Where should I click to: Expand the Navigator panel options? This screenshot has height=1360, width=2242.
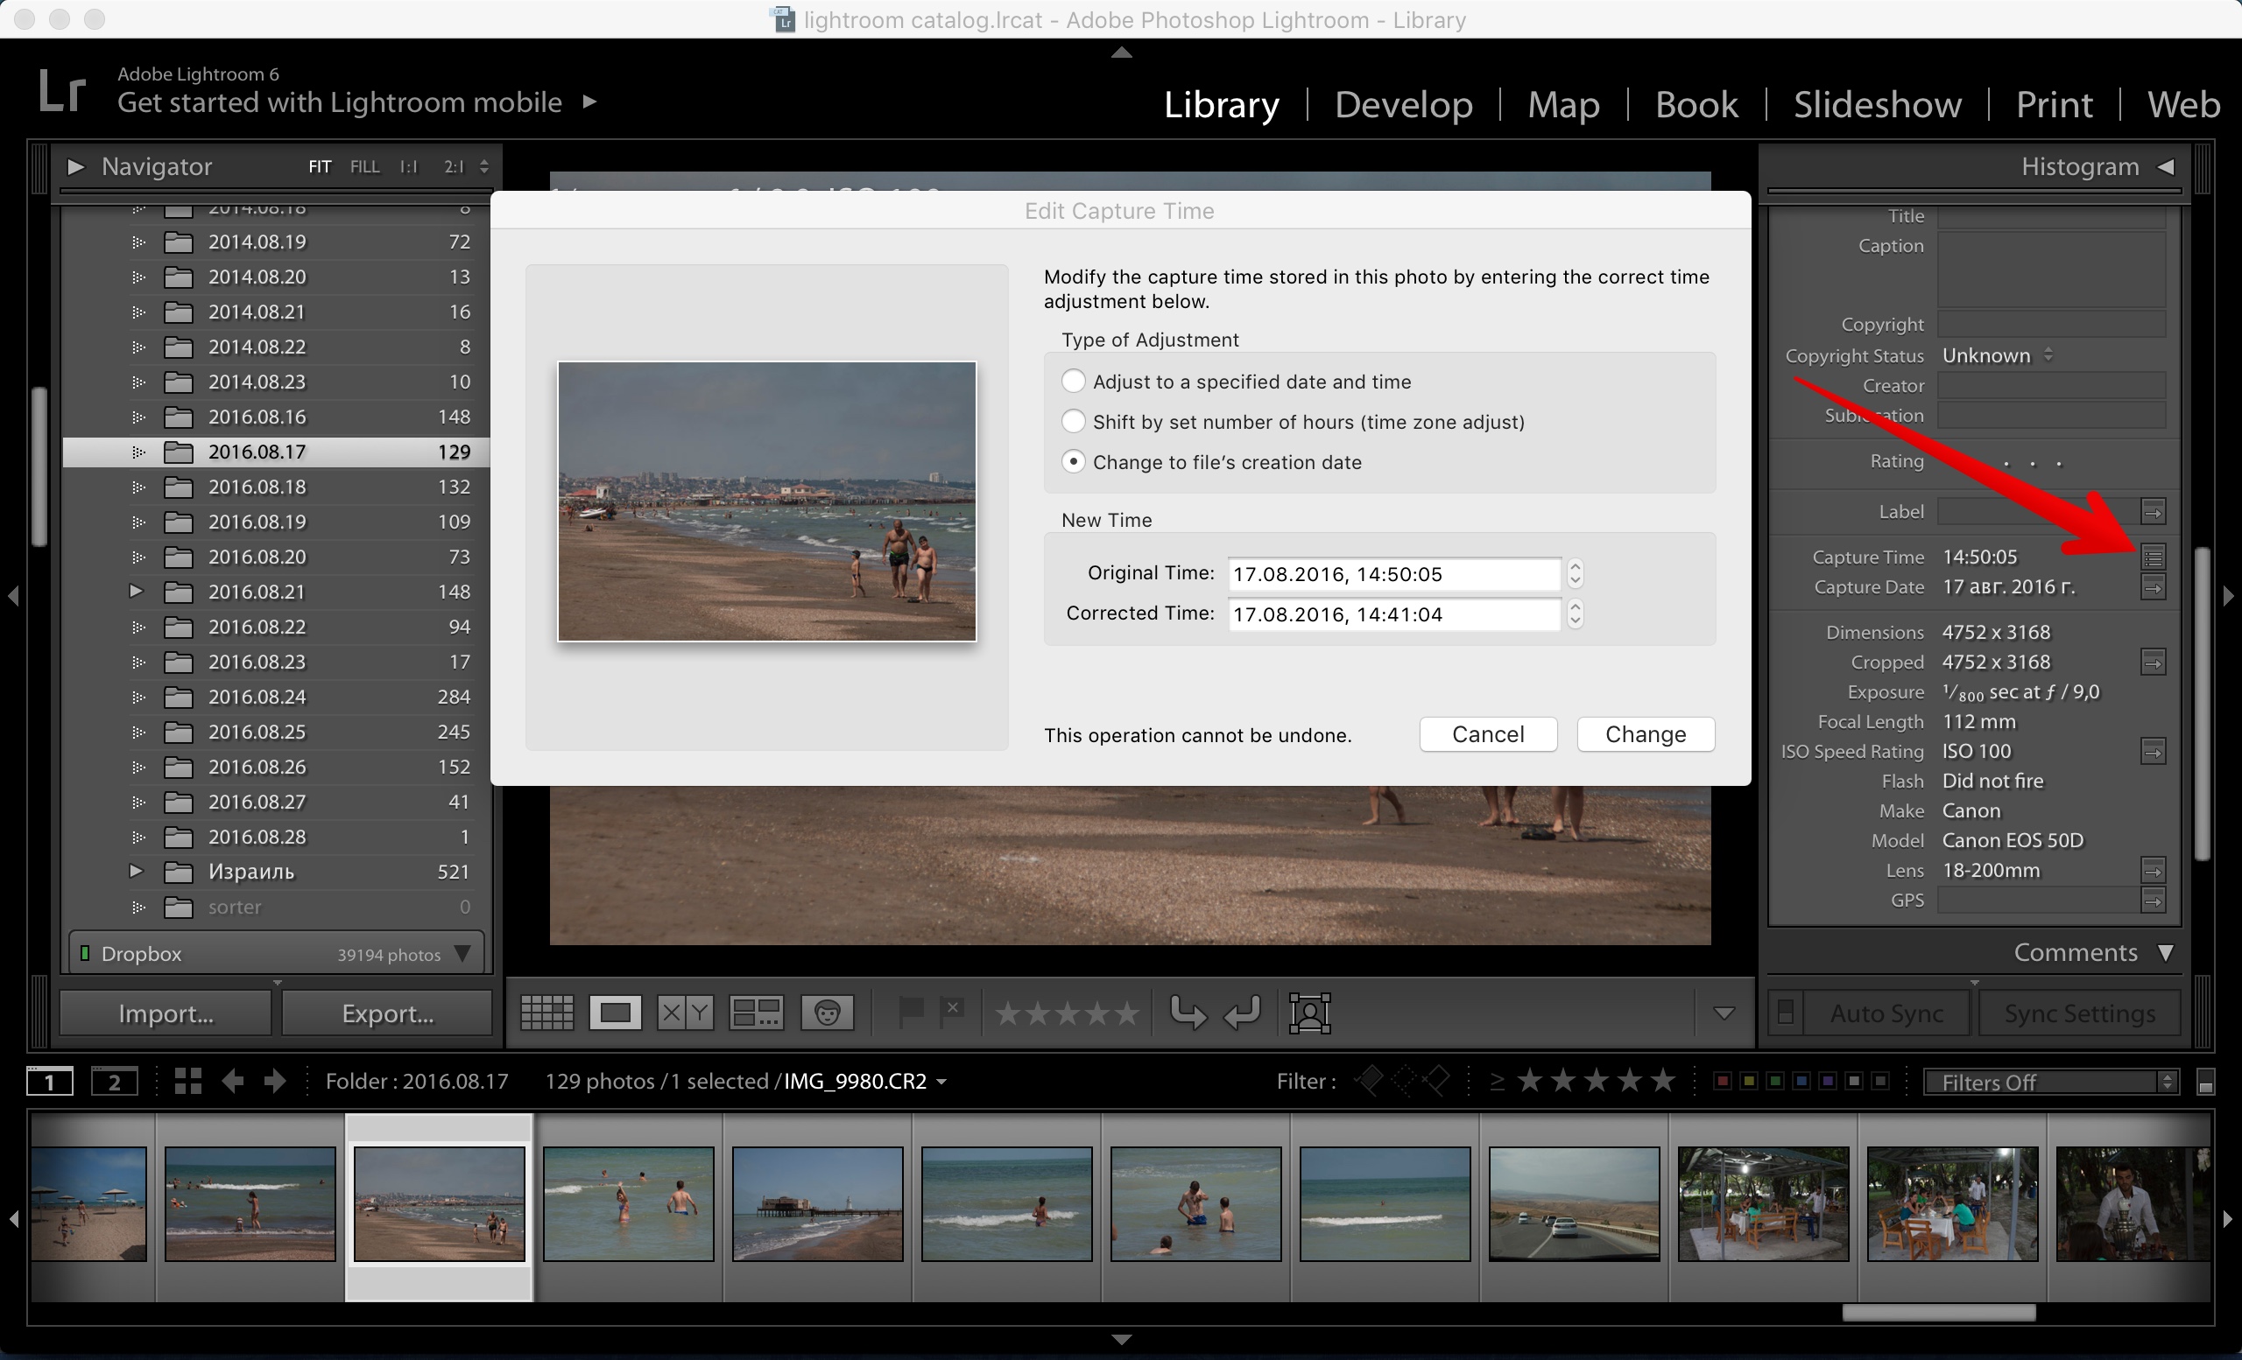click(75, 165)
